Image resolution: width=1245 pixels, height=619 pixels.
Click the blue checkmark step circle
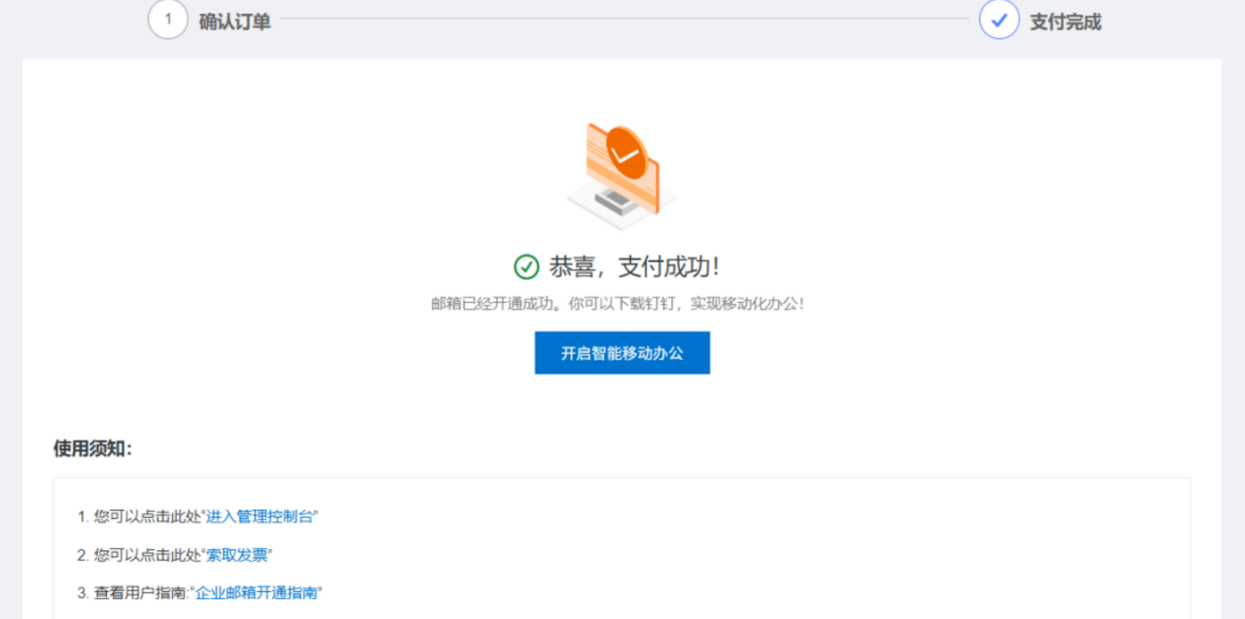[999, 19]
